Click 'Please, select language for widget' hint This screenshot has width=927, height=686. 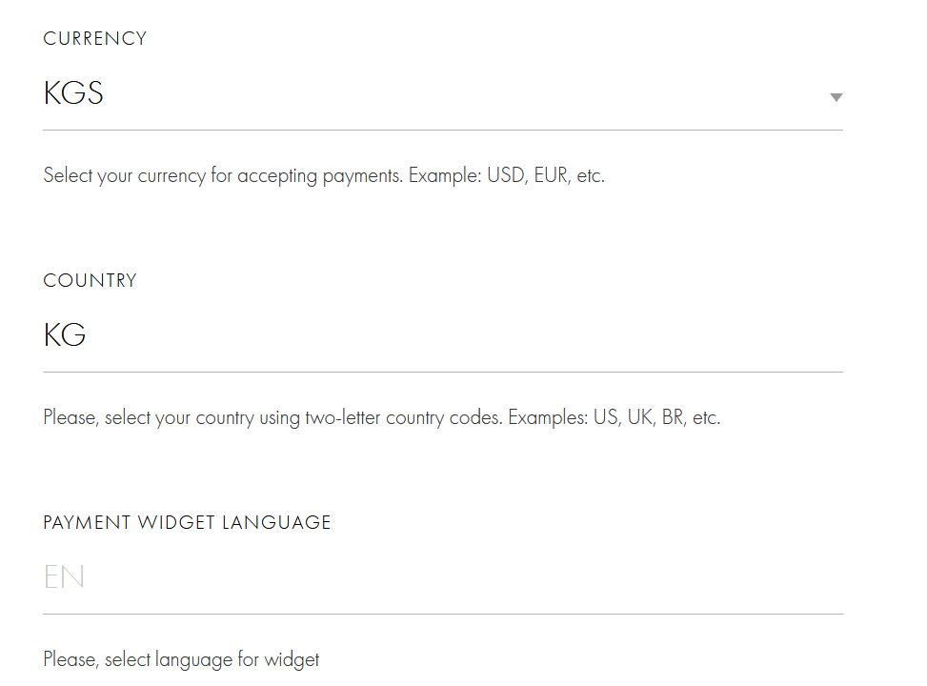click(181, 659)
